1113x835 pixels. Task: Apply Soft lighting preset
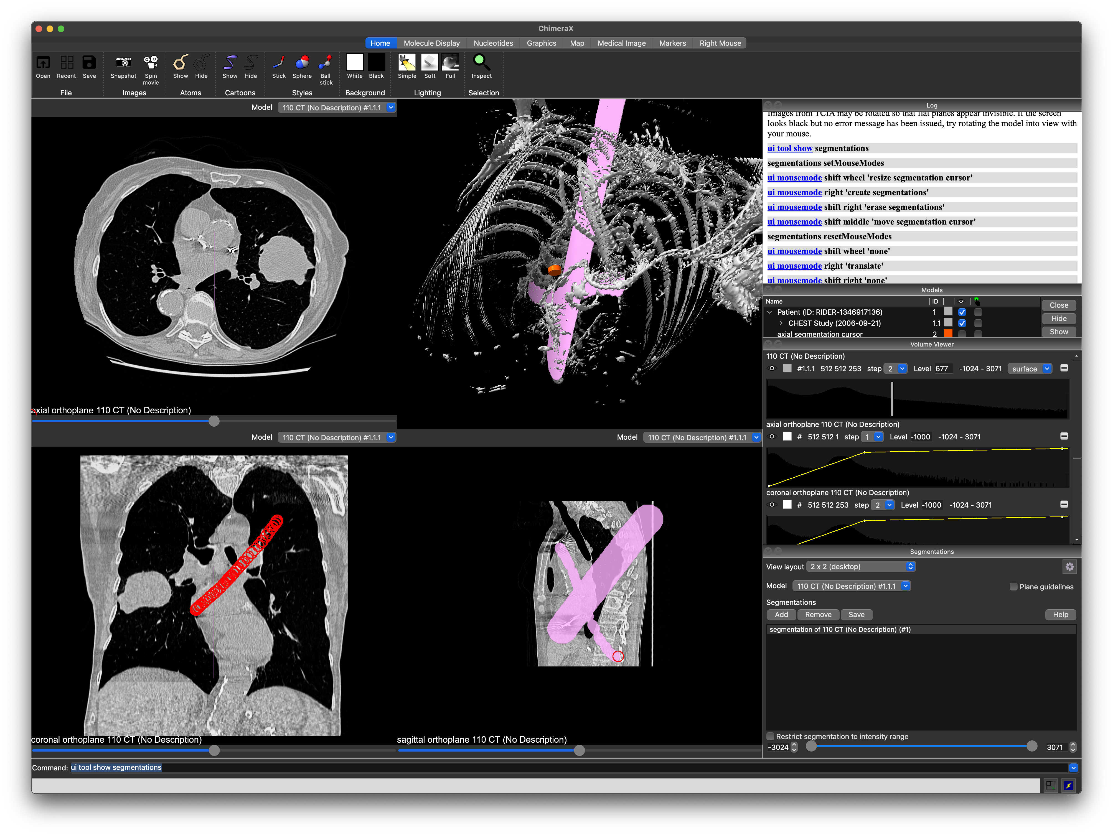(429, 63)
